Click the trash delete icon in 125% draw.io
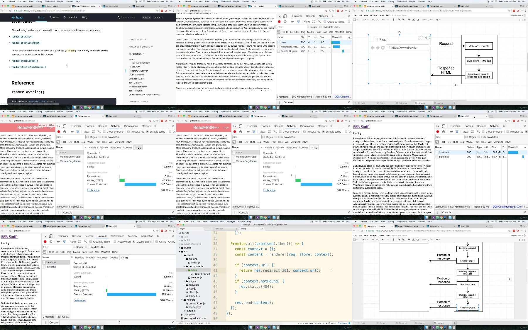Screen dimensions: 528x330 click(393, 20)
